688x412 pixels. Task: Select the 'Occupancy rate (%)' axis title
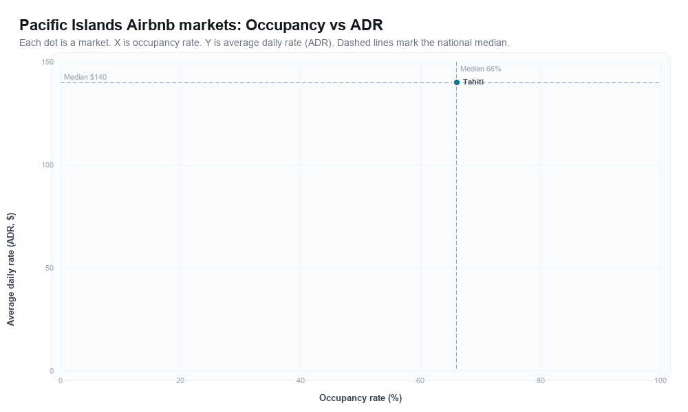[361, 398]
